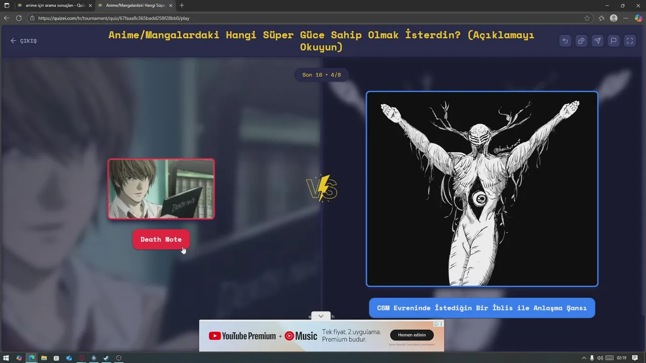Click the paper plane share icon
646x363 pixels.
click(x=598, y=41)
